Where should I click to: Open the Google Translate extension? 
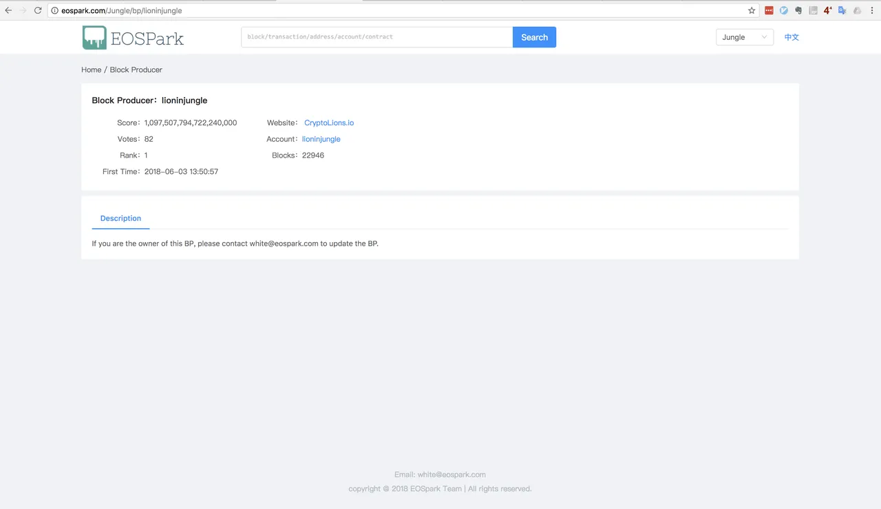pyautogui.click(x=842, y=10)
